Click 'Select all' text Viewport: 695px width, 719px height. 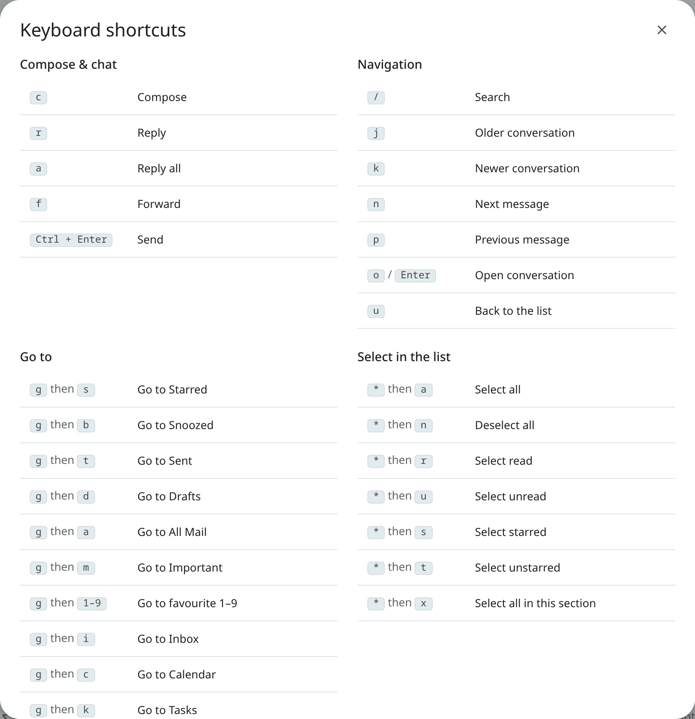[498, 390]
